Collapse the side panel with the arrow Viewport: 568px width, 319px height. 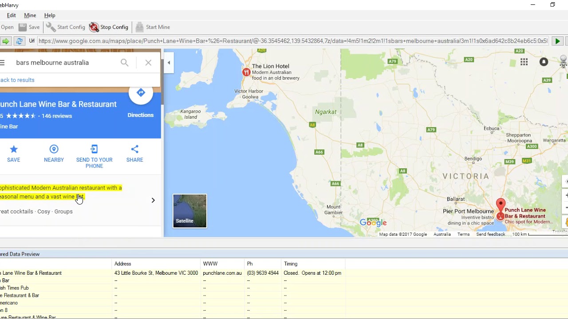pos(169,63)
